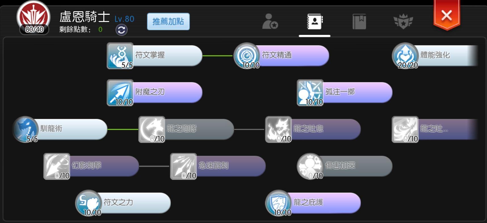This screenshot has width=487, height=223.
Task: Switch to the bookmark book tab
Action: pos(359,22)
